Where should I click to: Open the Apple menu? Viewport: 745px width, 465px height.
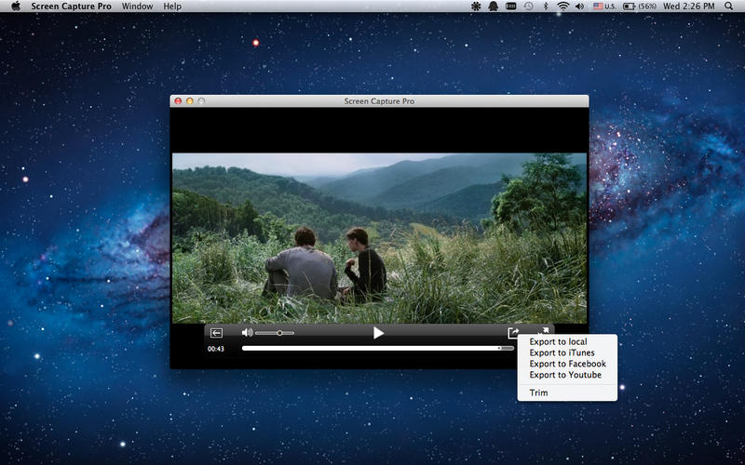[16, 7]
